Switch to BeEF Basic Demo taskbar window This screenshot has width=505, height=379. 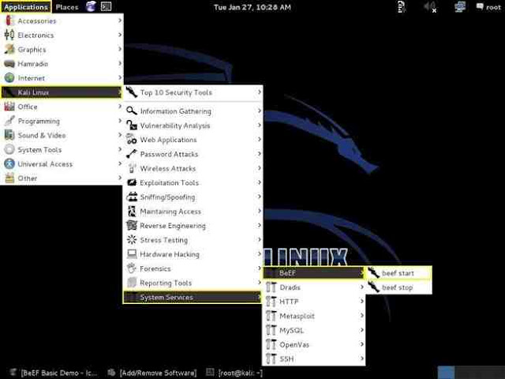coord(54,373)
